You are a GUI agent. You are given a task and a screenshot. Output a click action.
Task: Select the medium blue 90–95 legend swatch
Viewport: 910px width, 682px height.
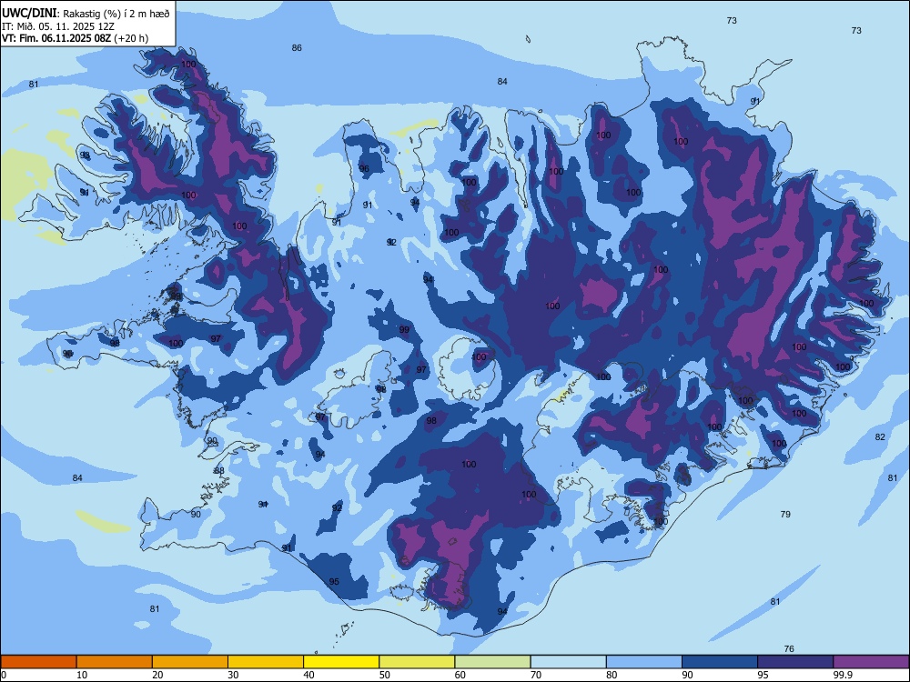coord(720,662)
